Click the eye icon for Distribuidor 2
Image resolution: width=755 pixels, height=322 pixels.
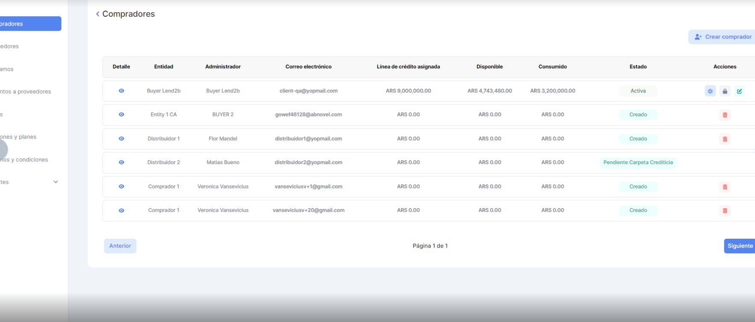pos(121,162)
